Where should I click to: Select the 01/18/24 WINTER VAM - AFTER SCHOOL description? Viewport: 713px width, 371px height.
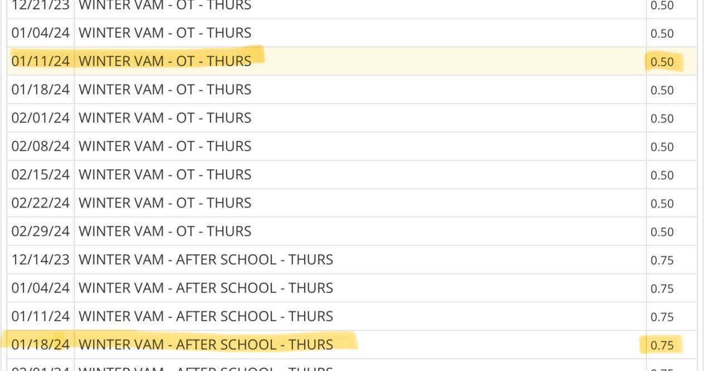point(206,345)
